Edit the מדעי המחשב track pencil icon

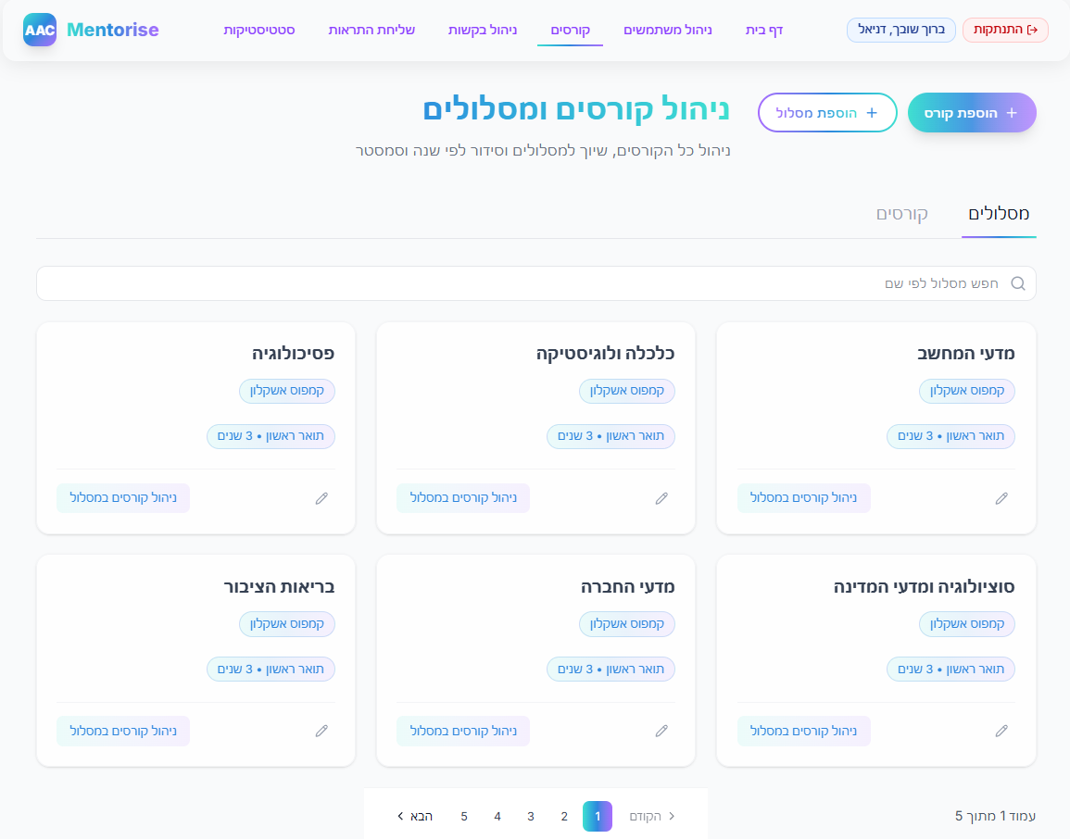point(1001,498)
